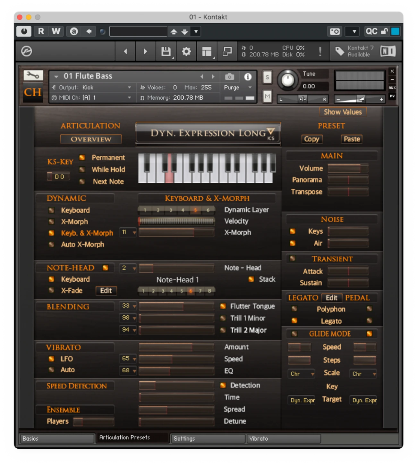Image resolution: width=417 pixels, height=465 pixels.
Task: Click the NI Native Instruments logo
Action: pos(388,51)
